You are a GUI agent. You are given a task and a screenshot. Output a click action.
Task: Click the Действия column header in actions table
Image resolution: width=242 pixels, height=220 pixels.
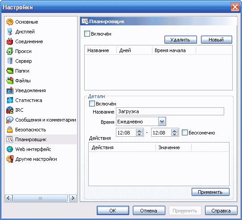click(122, 147)
